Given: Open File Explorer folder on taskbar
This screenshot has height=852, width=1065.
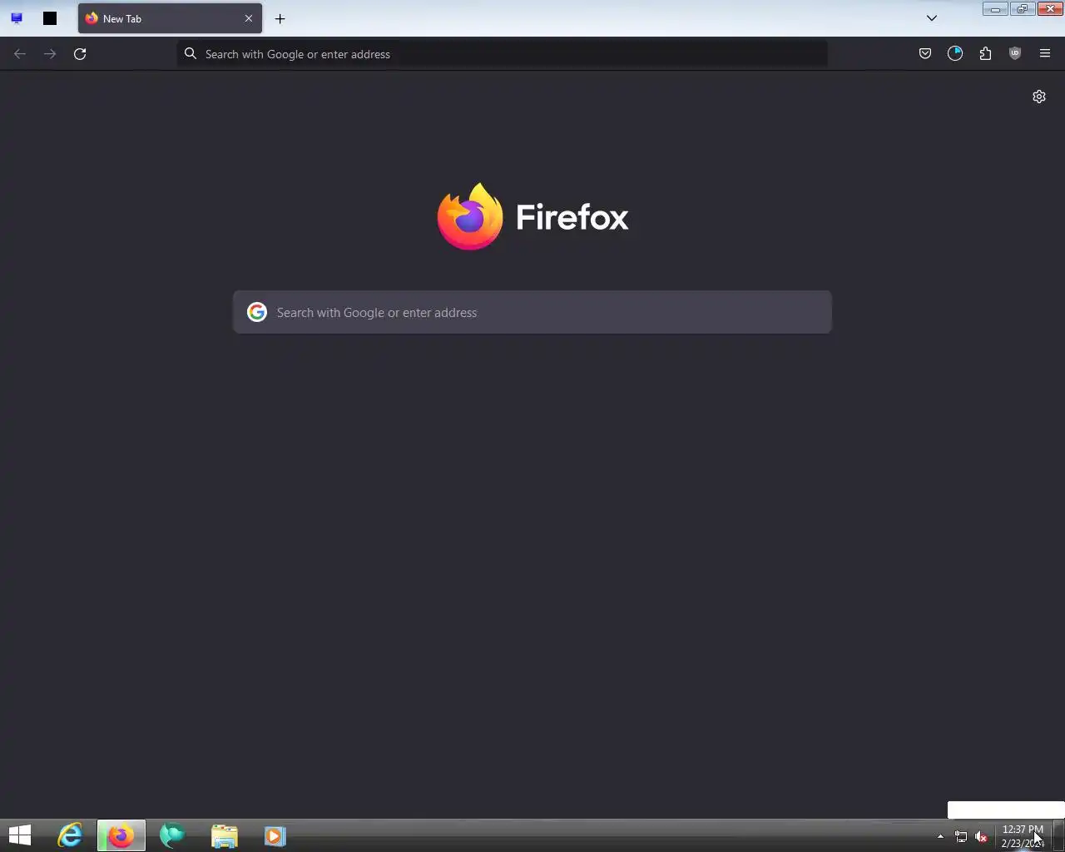Looking at the screenshot, I should click(224, 835).
